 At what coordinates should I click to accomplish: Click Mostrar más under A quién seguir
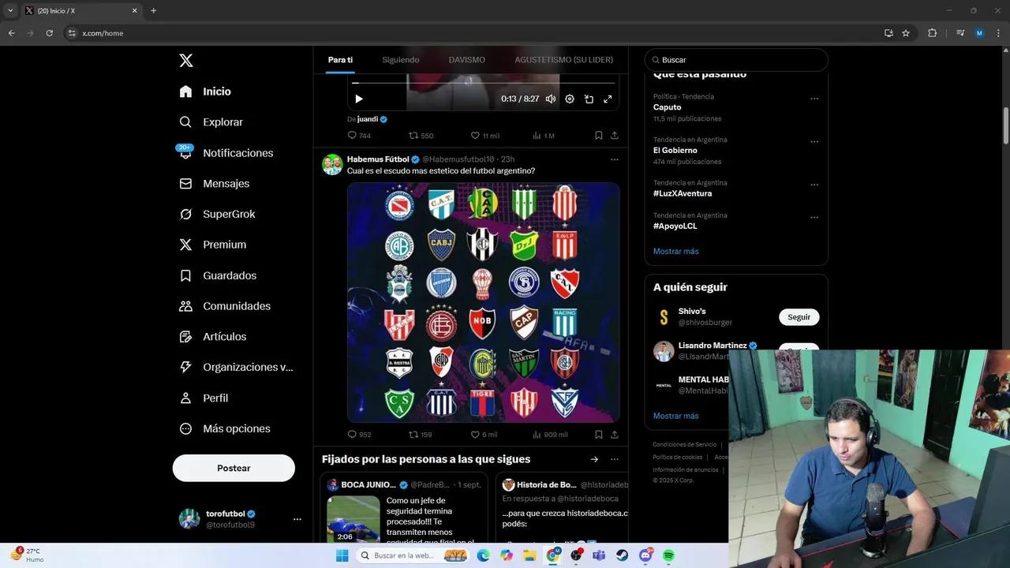tap(675, 416)
